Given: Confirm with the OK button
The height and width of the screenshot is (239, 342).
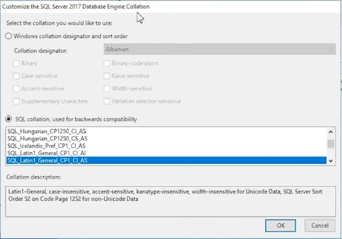Looking at the screenshot, I should pyautogui.click(x=280, y=225).
